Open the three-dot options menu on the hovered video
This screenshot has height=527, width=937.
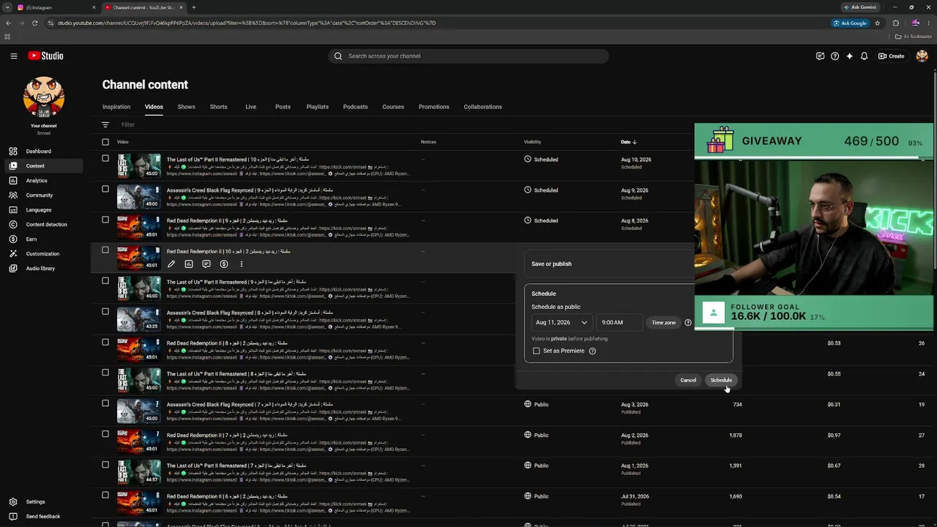242,264
